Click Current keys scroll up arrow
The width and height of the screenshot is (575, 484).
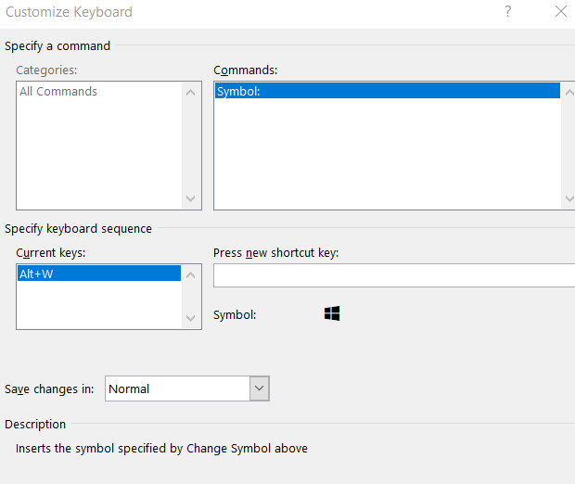point(190,275)
